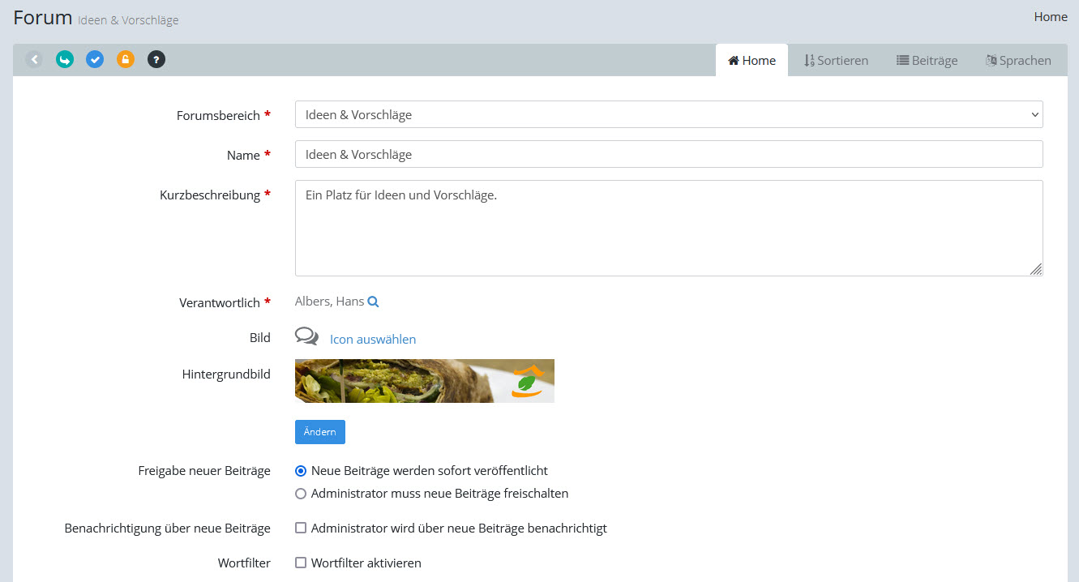Click the teal return-arrow toolbar icon
Screen dimensions: 1079x582
(65, 59)
